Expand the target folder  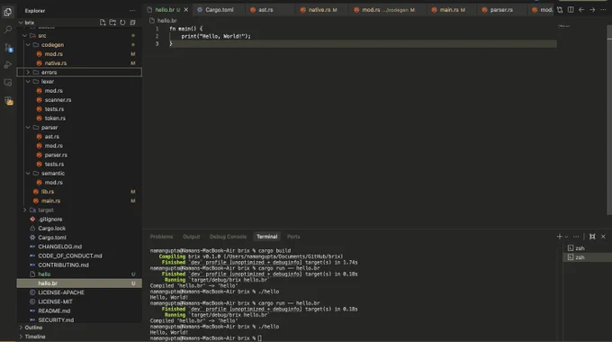click(x=25, y=210)
